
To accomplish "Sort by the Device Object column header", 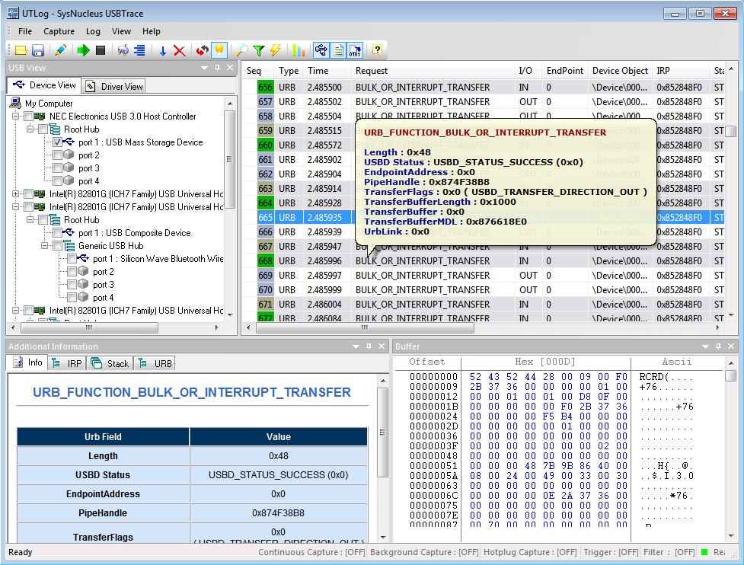I will point(620,71).
